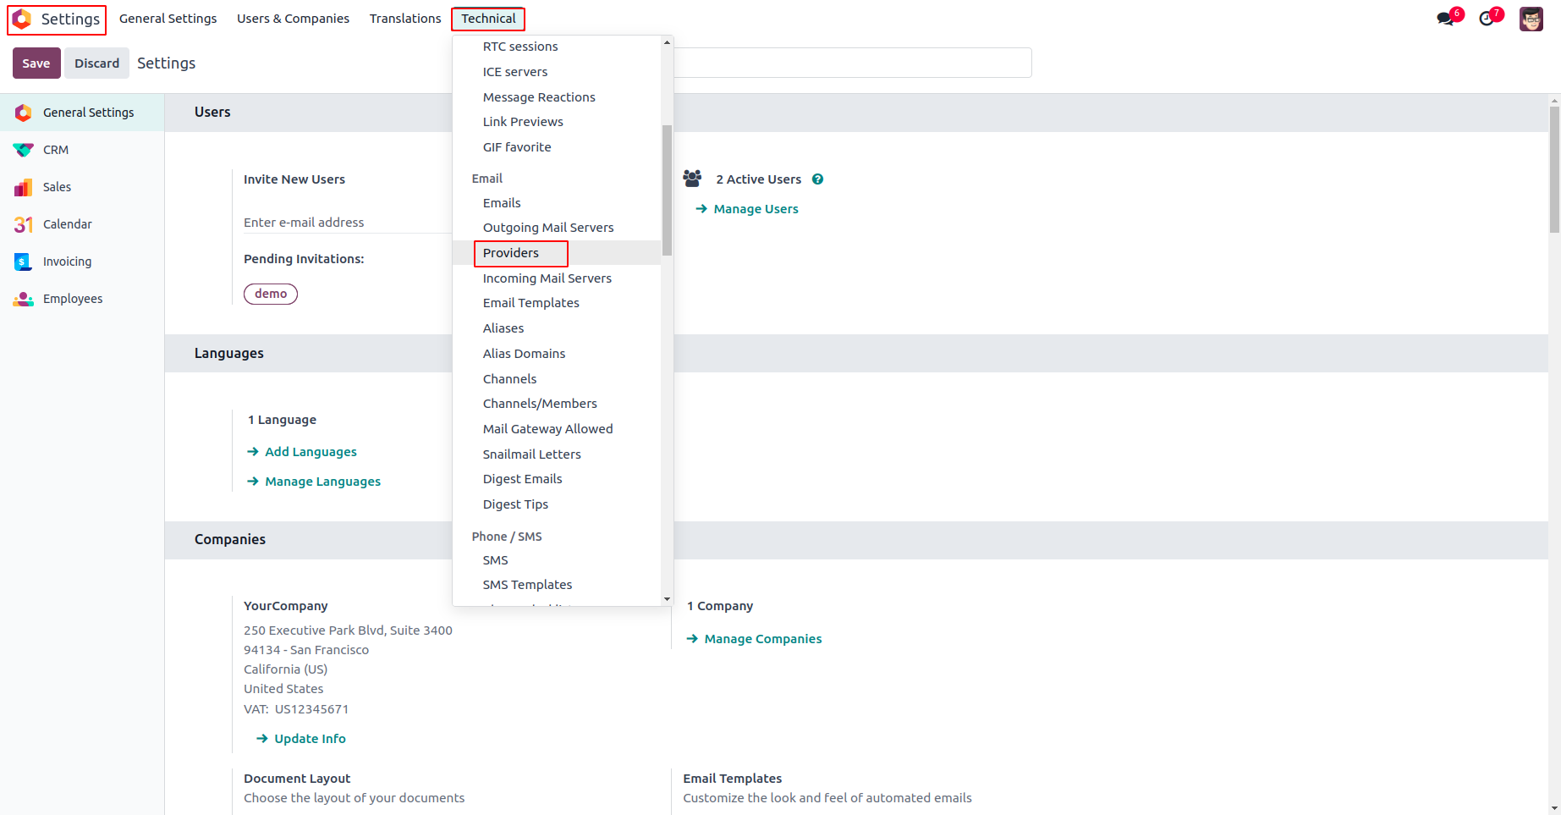The width and height of the screenshot is (1561, 815).
Task: Click the Technical menu scrollbar down arrow
Action: (667, 599)
